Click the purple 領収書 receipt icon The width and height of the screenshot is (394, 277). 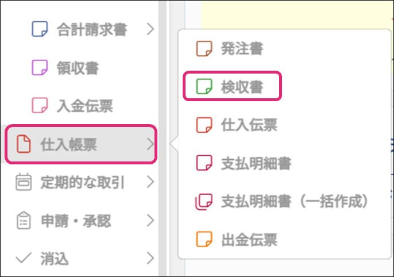[x=39, y=67]
